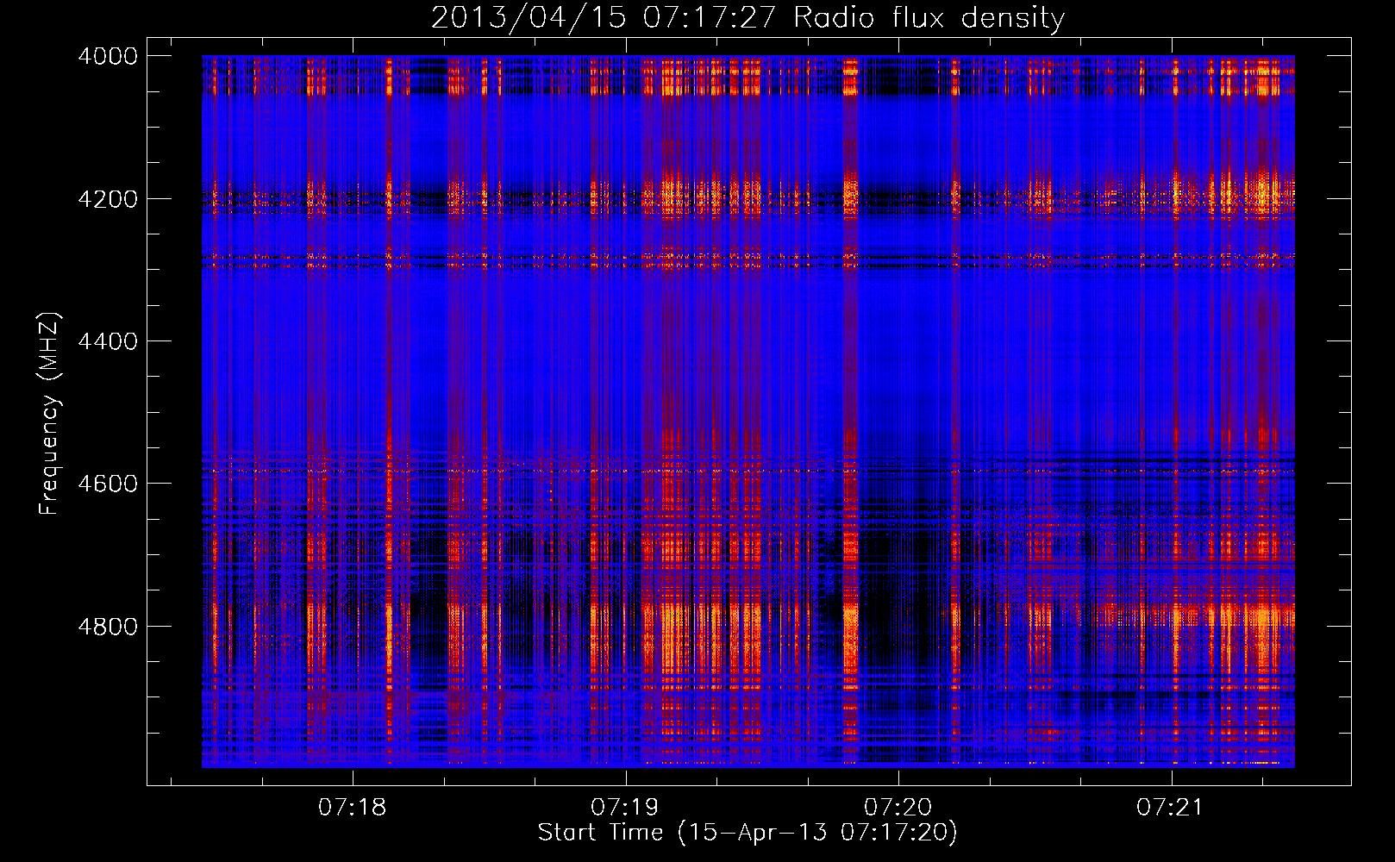Click the plot title "2013/04/15 07:17:27 Radio flux density"
This screenshot has width=1395, height=862.
click(748, 18)
